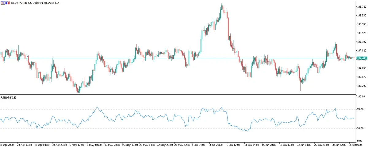This screenshot has height=148, width=368.
Task: Click the 108.950 price scale label
Action: point(362,24)
